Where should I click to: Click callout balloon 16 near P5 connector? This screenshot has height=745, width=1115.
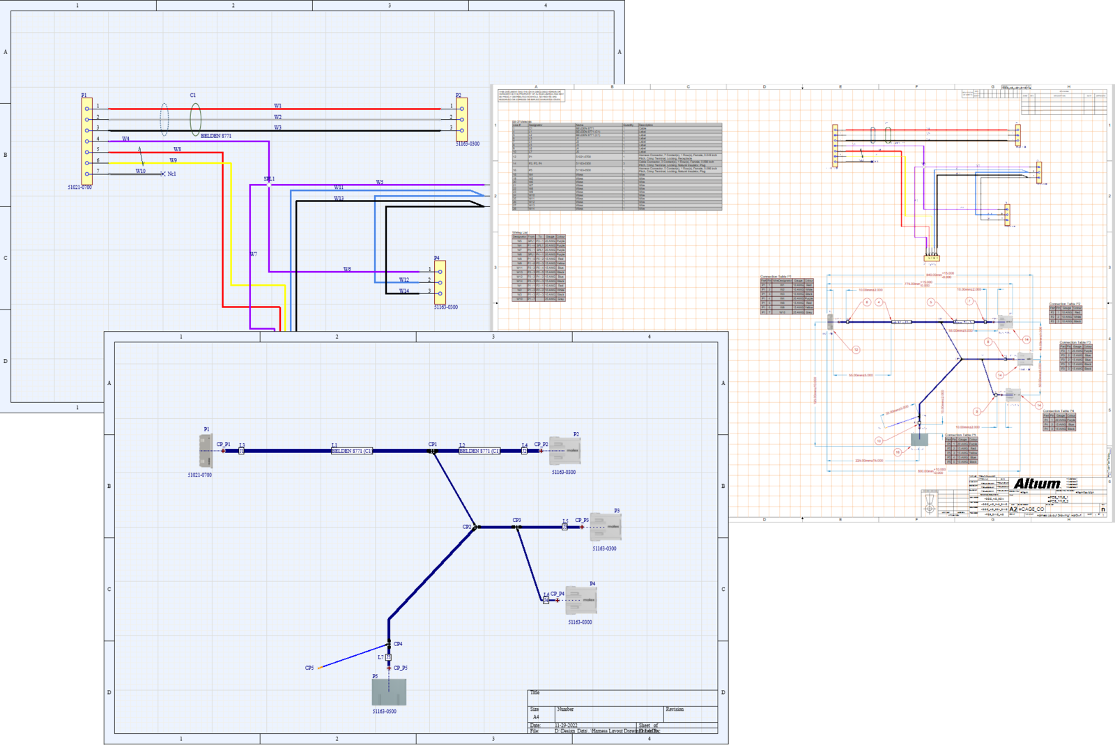898,452
